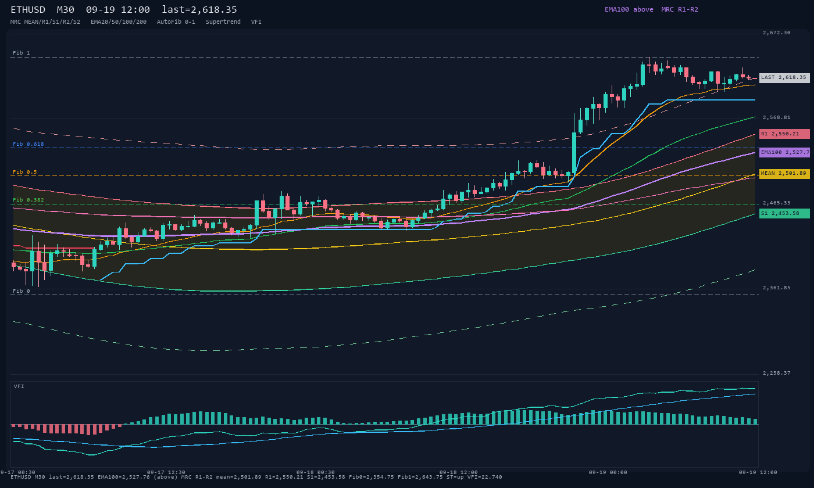
Task: Click the ETHUSD symbol title
Action: tap(28, 10)
